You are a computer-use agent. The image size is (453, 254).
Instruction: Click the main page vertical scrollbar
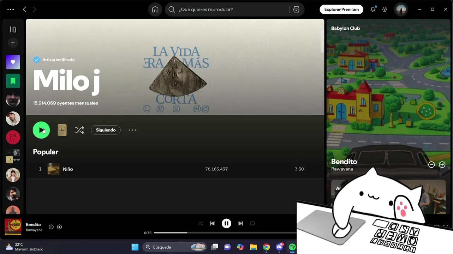pos(322,41)
